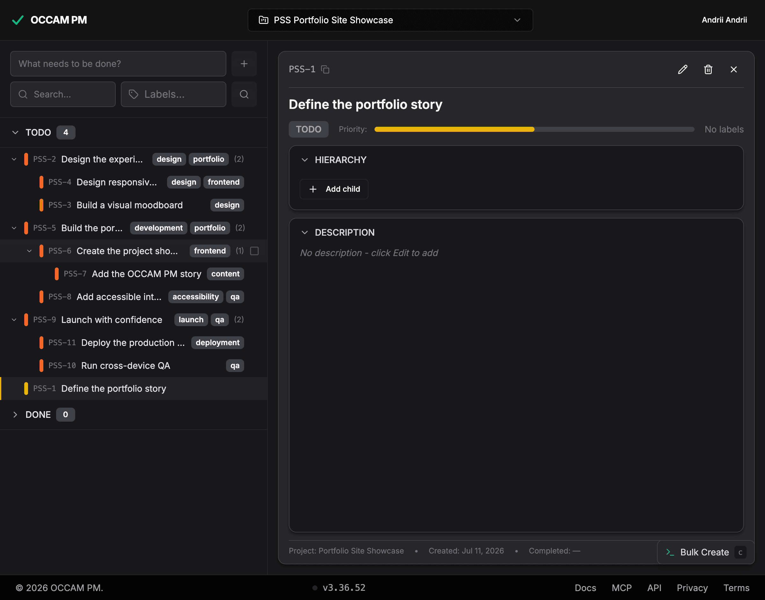Screen dimensions: 765x600
Task: Click the accessibility label on PSS-8
Action: point(195,297)
